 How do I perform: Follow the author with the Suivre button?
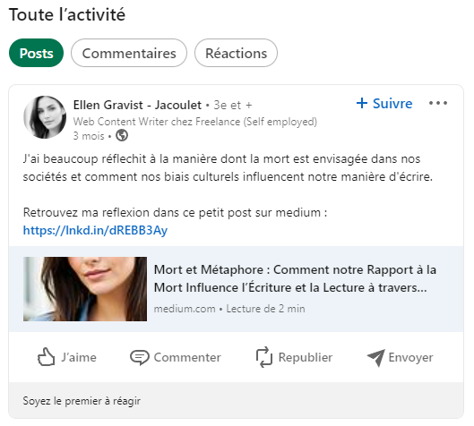pos(384,104)
